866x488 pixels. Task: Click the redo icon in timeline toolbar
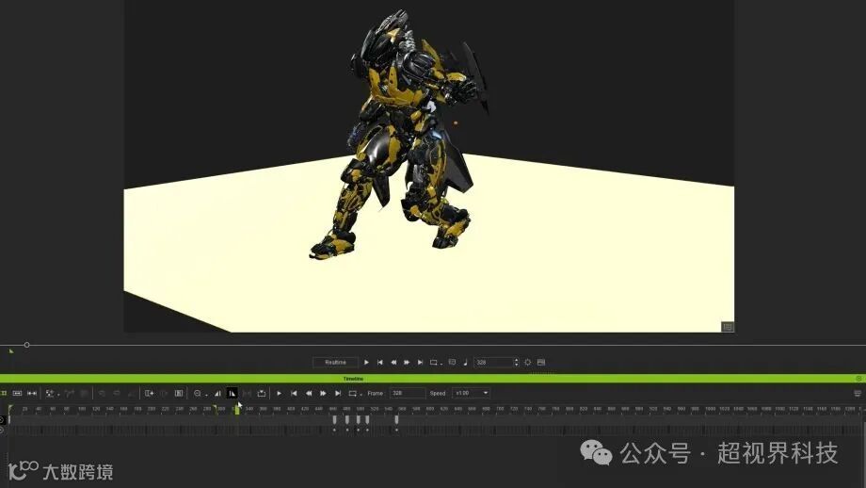[117, 393]
